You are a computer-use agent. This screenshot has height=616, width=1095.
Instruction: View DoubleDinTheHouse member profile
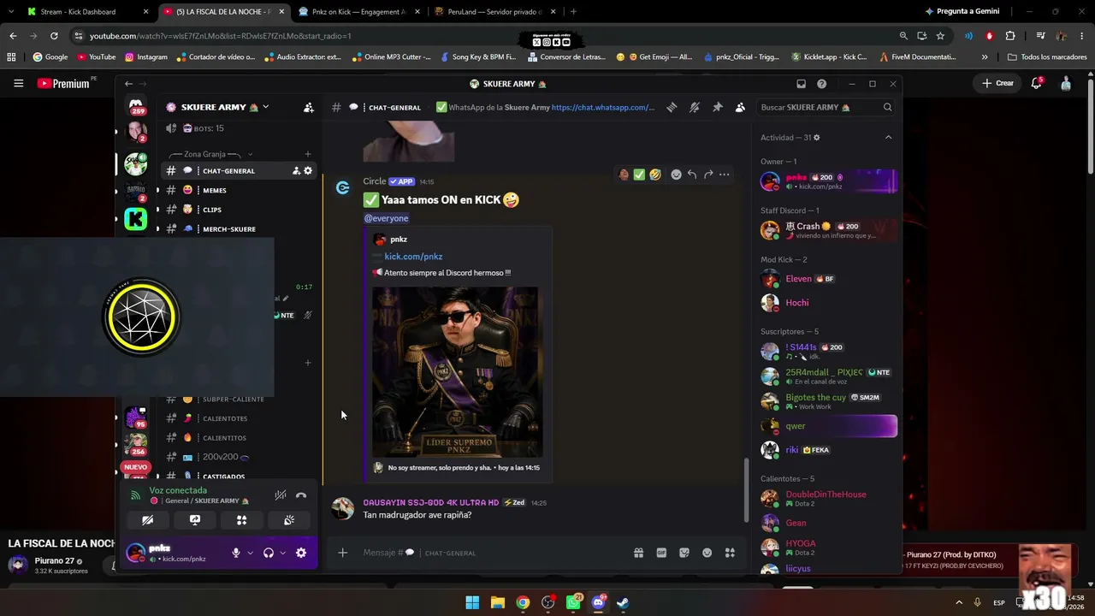click(x=828, y=498)
